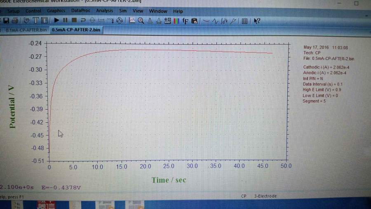Screen dimensions: 371x209
Task: Click the iR Compensation icon
Action: pos(101,21)
